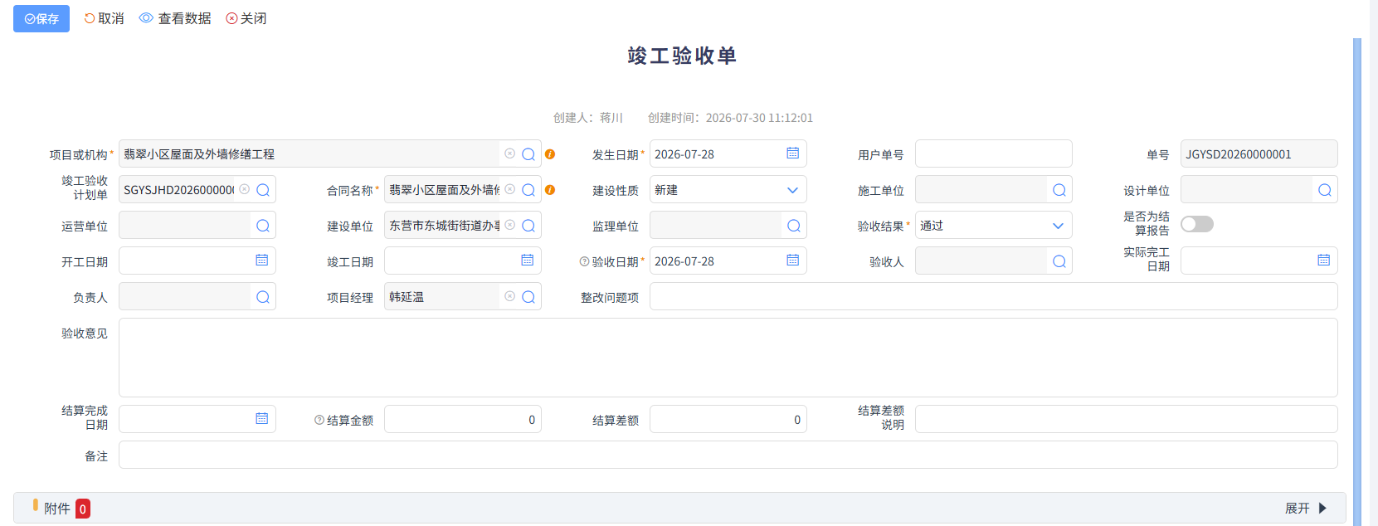Open search lookup for 验收人
The width and height of the screenshot is (1378, 526).
pos(1059,261)
